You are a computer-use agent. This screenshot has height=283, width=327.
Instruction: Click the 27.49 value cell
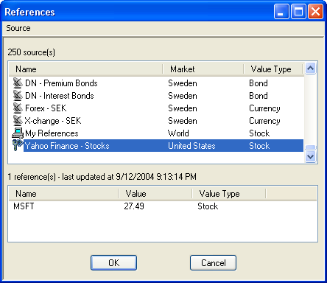click(134, 206)
